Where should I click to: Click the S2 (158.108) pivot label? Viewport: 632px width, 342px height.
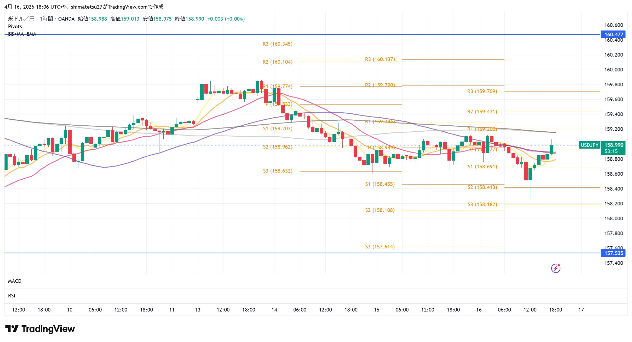click(x=380, y=210)
